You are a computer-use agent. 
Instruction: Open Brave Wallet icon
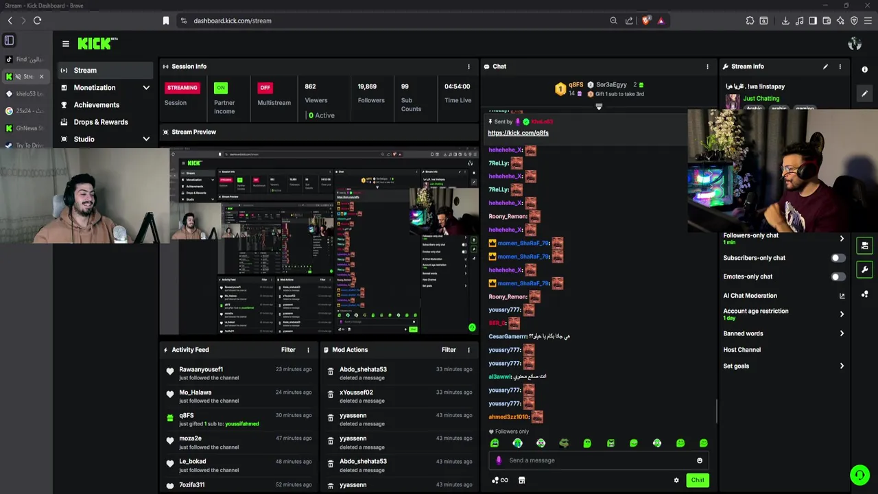point(827,21)
